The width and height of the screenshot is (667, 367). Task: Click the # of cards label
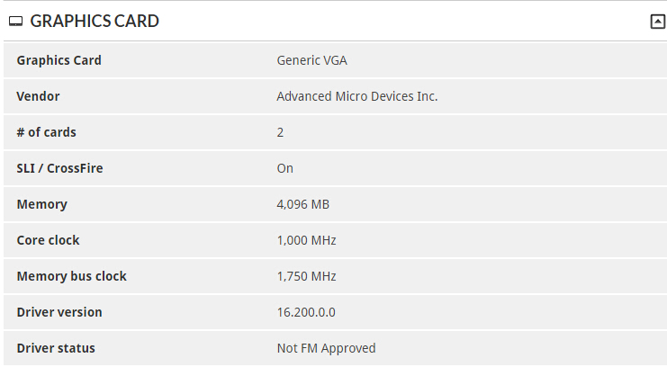pos(47,132)
